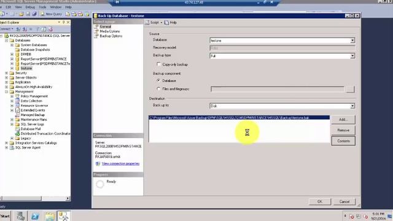Click the Save All icon in toolbar
Screen dimensions: 393x221
tap(34, 14)
